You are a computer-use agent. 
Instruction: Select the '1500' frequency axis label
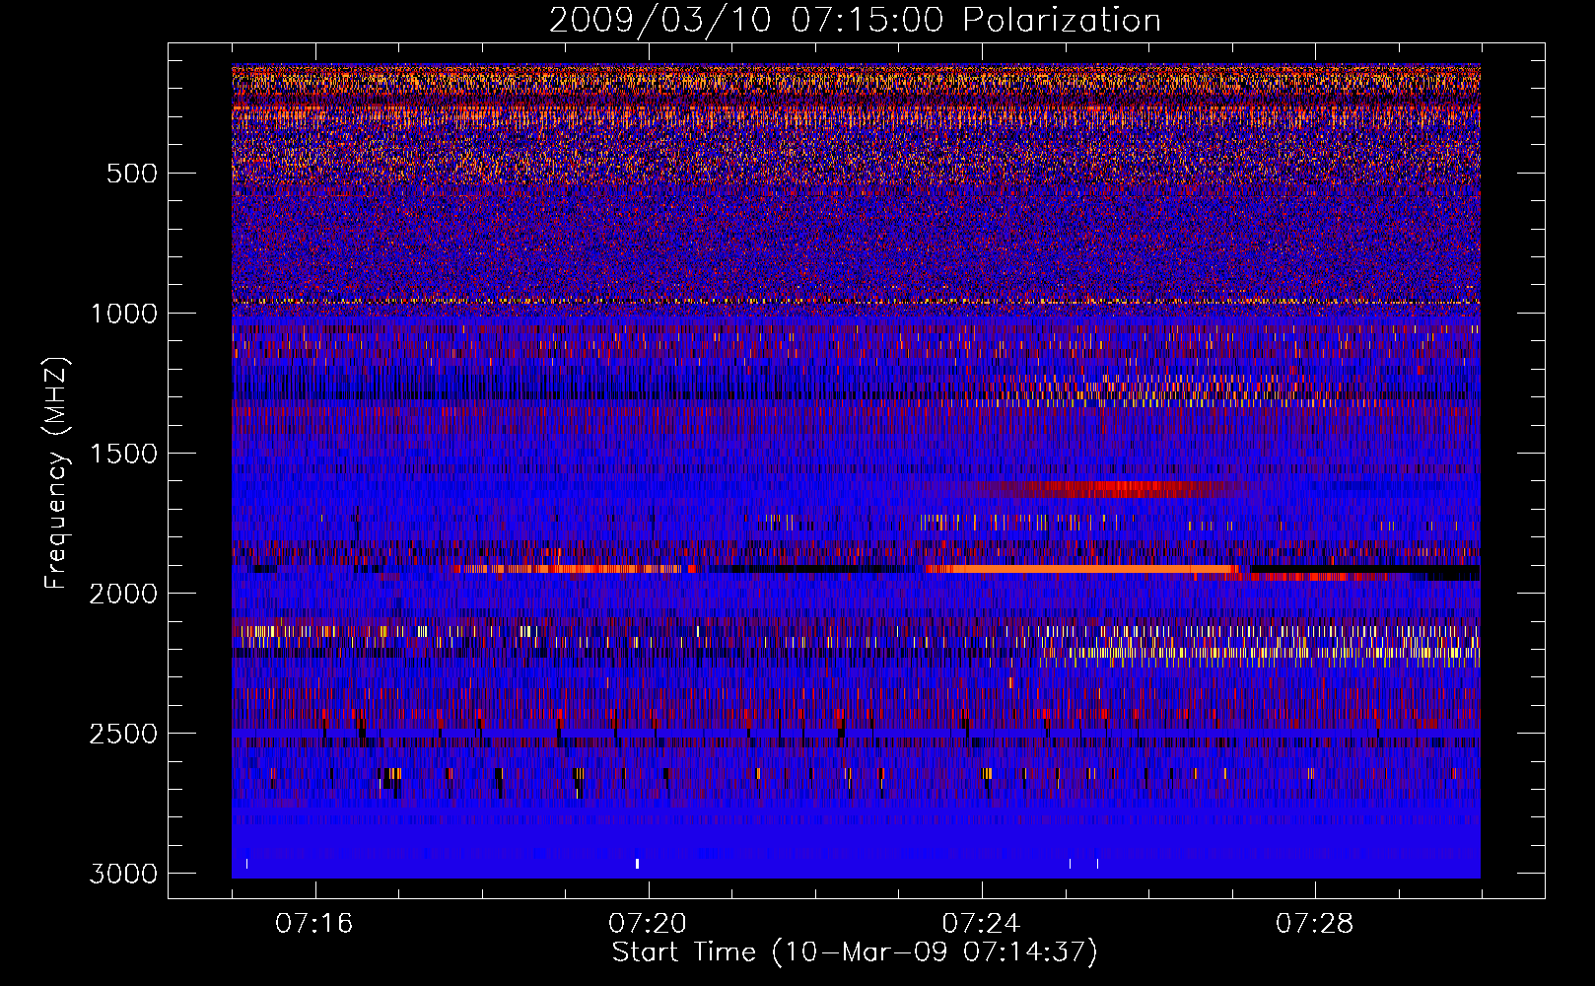(123, 454)
